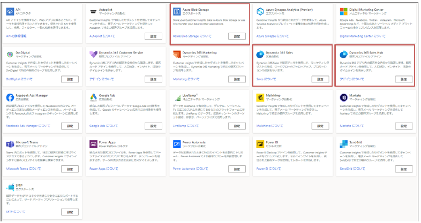Open the API details link
421x223 pixels.
[x=17, y=36]
